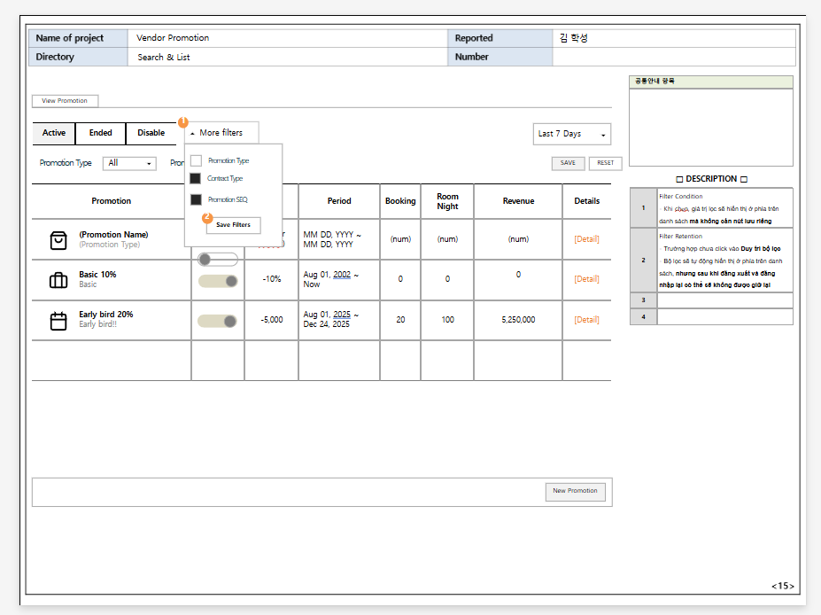Collapse the More filters dropdown

[x=221, y=133]
